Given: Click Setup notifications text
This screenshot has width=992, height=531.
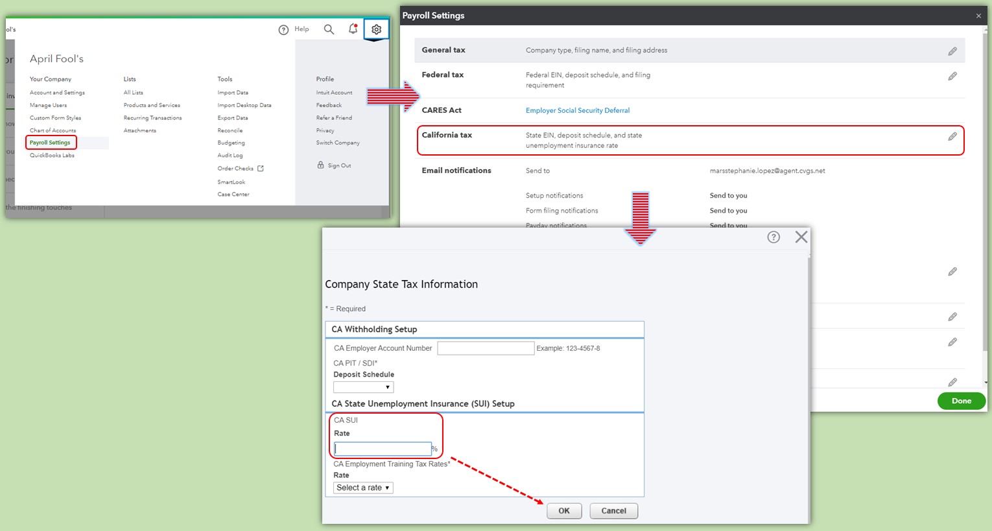Looking at the screenshot, I should (x=554, y=196).
